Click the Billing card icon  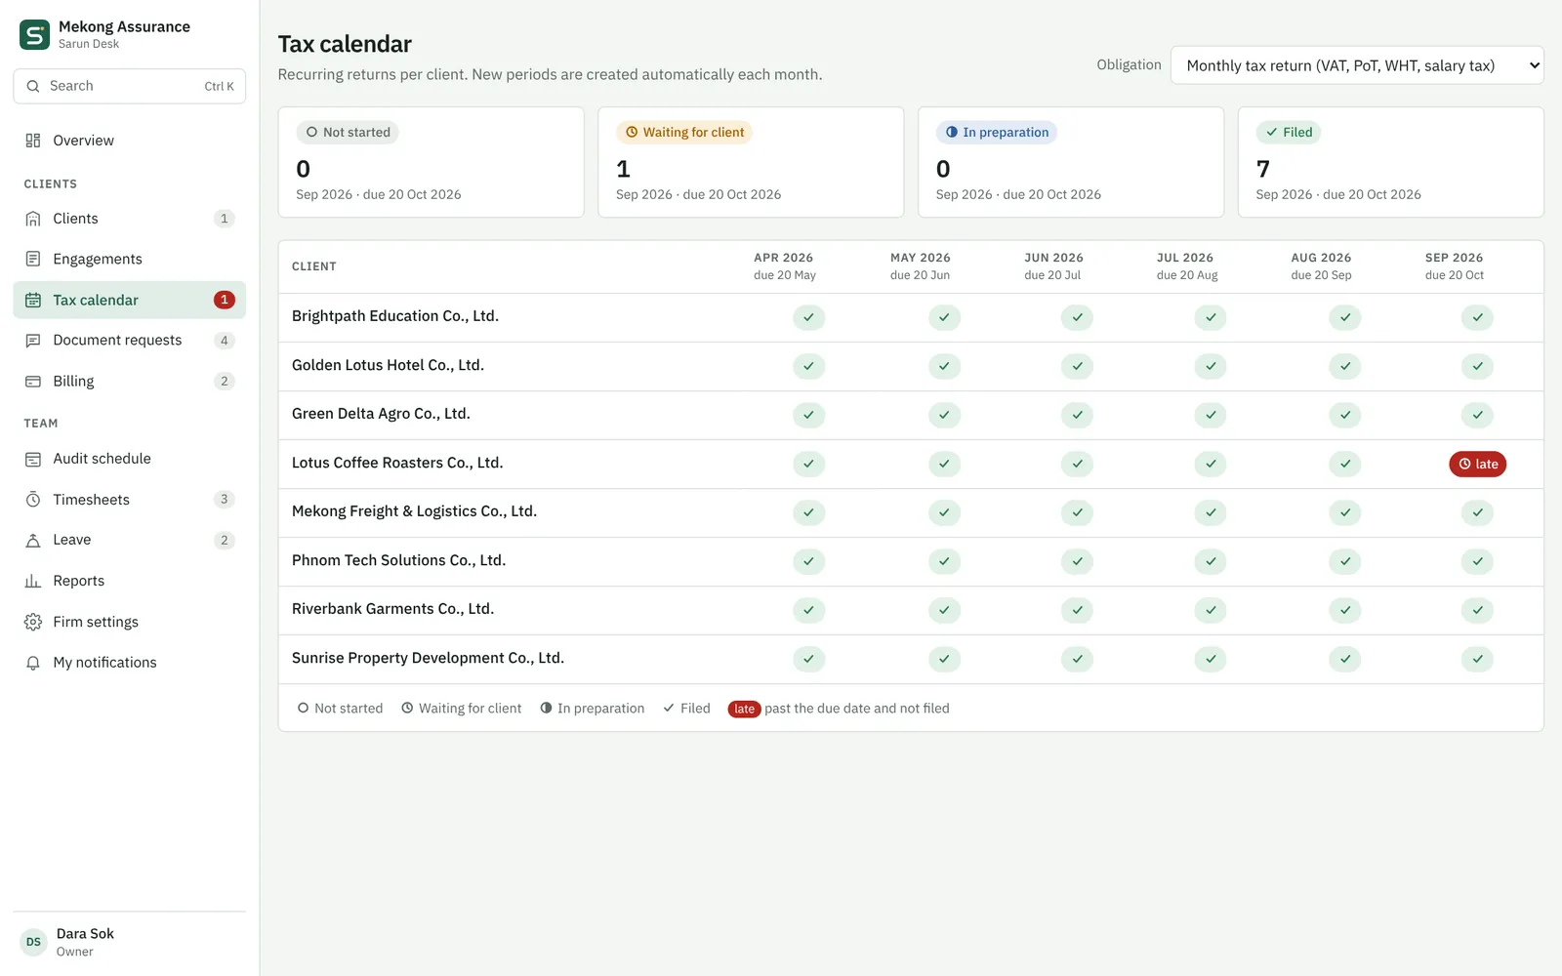33,382
